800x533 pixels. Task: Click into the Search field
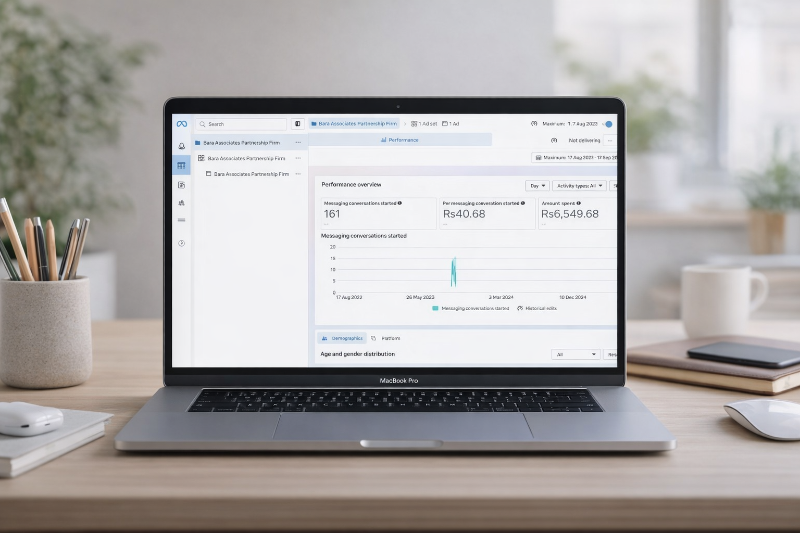click(245, 124)
